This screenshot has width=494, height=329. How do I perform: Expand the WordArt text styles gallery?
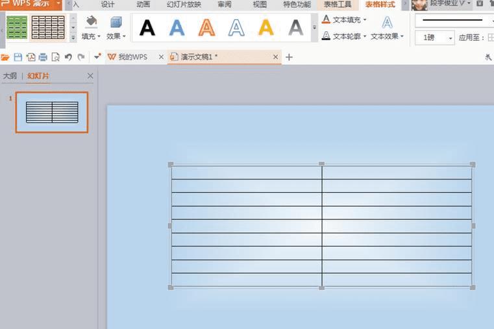314,28
